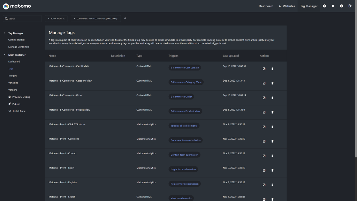The height and width of the screenshot is (201, 357).
Task: Click the Name column header
Action: (52, 56)
